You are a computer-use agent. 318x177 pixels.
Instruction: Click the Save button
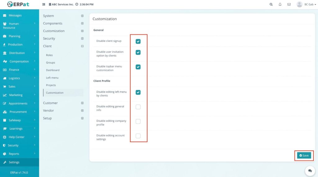click(x=304, y=156)
